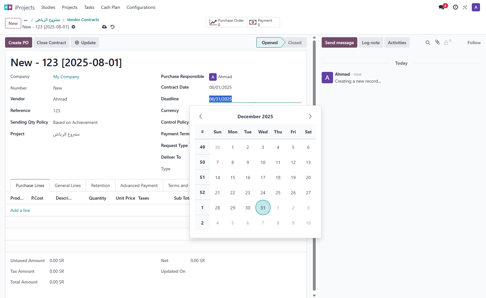Open the activities clock icon in top bar

point(455,7)
